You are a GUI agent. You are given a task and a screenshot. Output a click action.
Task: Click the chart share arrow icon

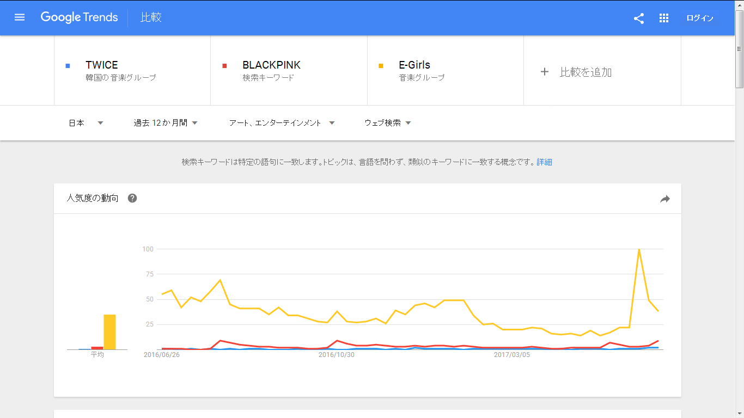click(664, 199)
